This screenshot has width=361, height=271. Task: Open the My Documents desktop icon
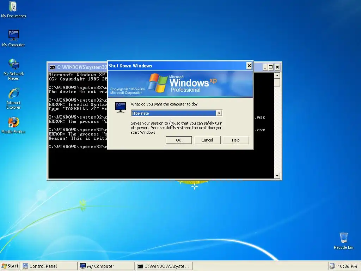coord(13,9)
